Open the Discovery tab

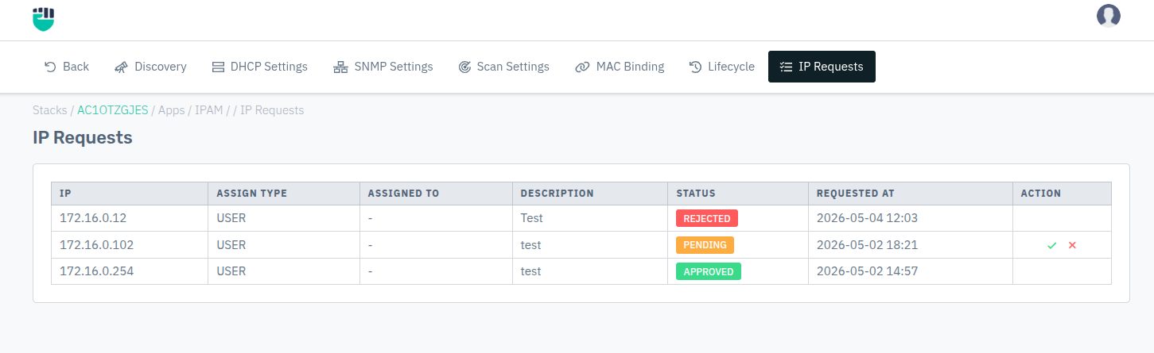click(x=150, y=67)
